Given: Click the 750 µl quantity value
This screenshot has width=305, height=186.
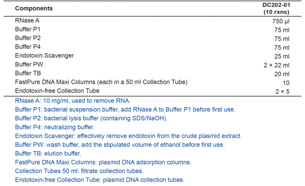Looking at the screenshot, I should (x=281, y=21).
